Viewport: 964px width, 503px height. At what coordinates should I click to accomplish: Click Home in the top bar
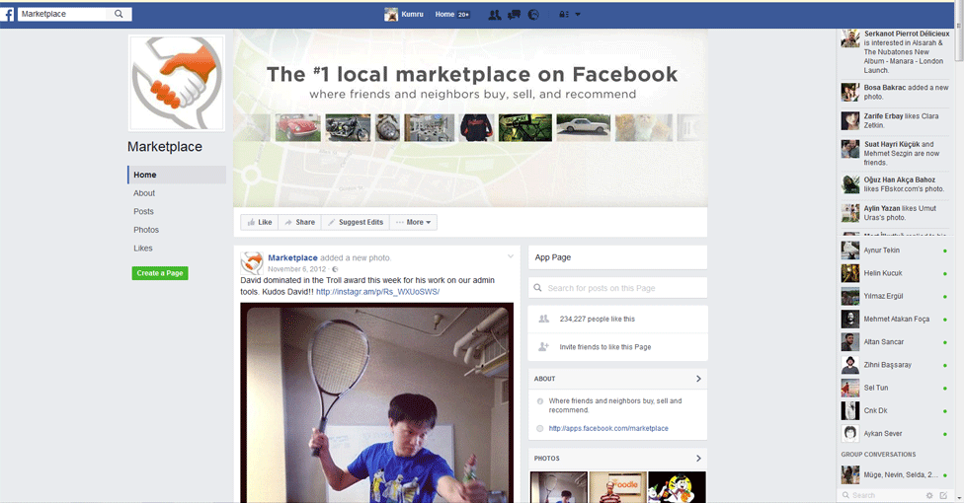(x=444, y=14)
